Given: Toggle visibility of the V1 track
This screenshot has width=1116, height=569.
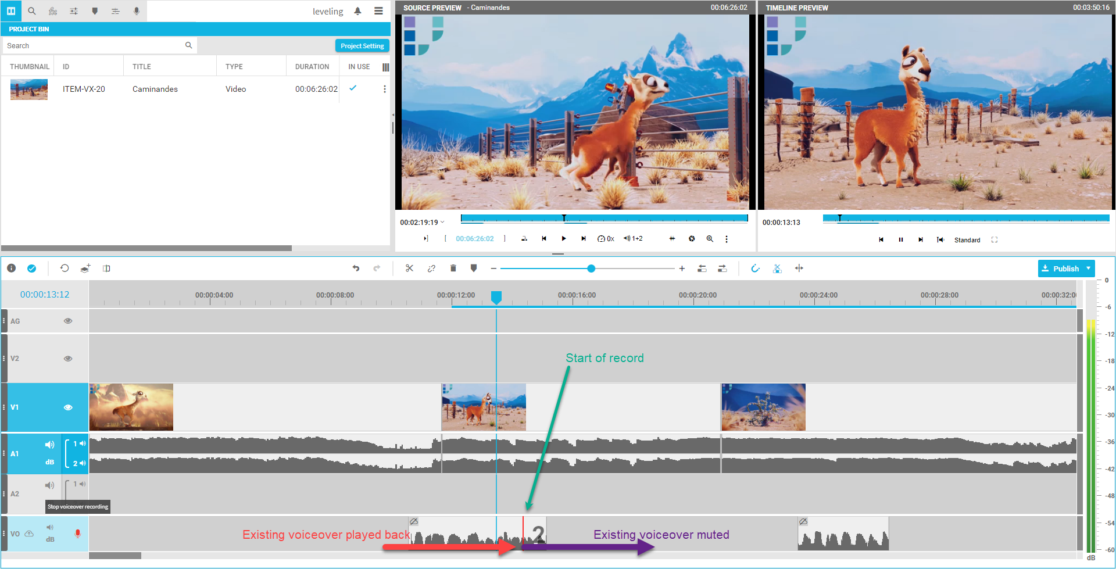Looking at the screenshot, I should (x=68, y=407).
